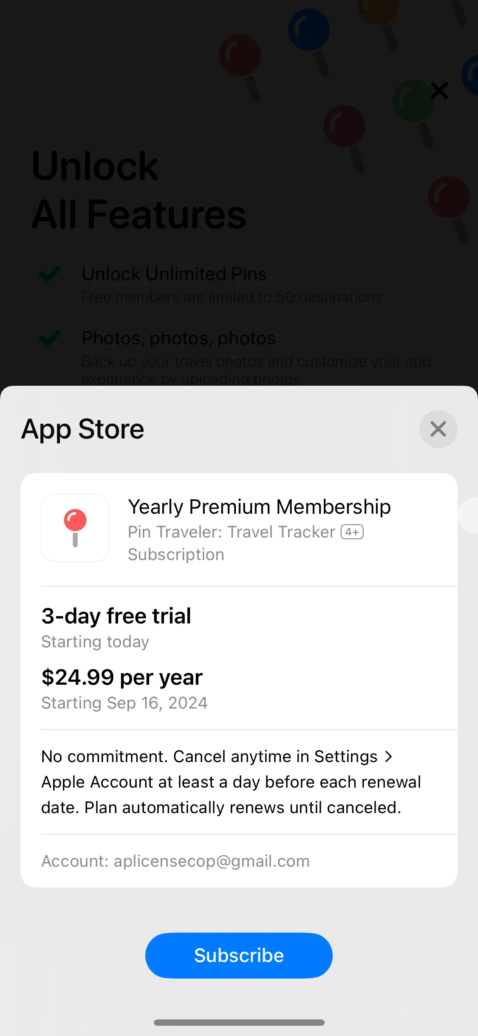Tap the Pin Traveler app icon

pos(75,528)
